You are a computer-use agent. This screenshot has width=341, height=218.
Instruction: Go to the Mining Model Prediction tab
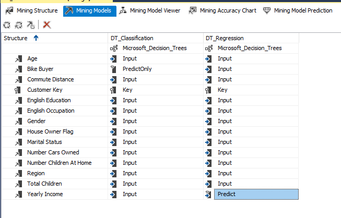click(x=298, y=10)
